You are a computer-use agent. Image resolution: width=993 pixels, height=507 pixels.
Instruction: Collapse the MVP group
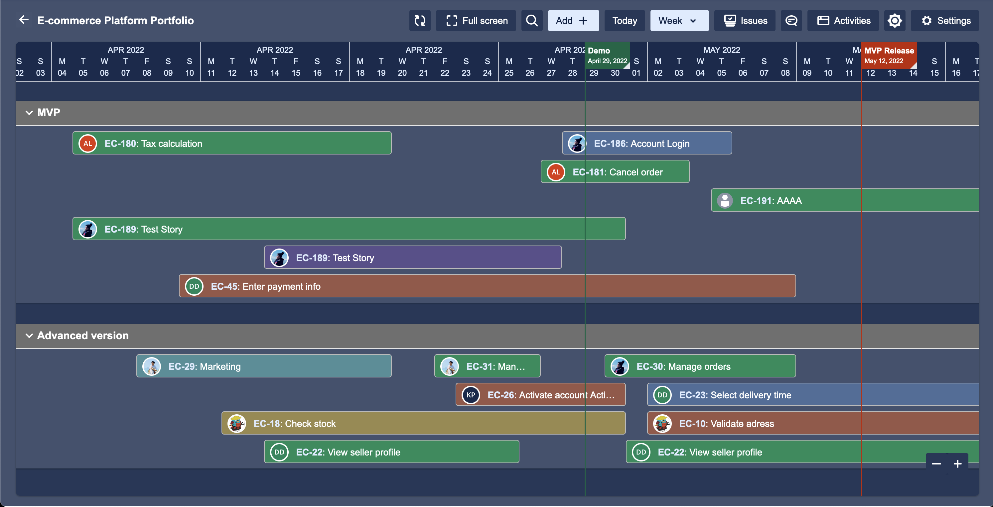coord(29,113)
